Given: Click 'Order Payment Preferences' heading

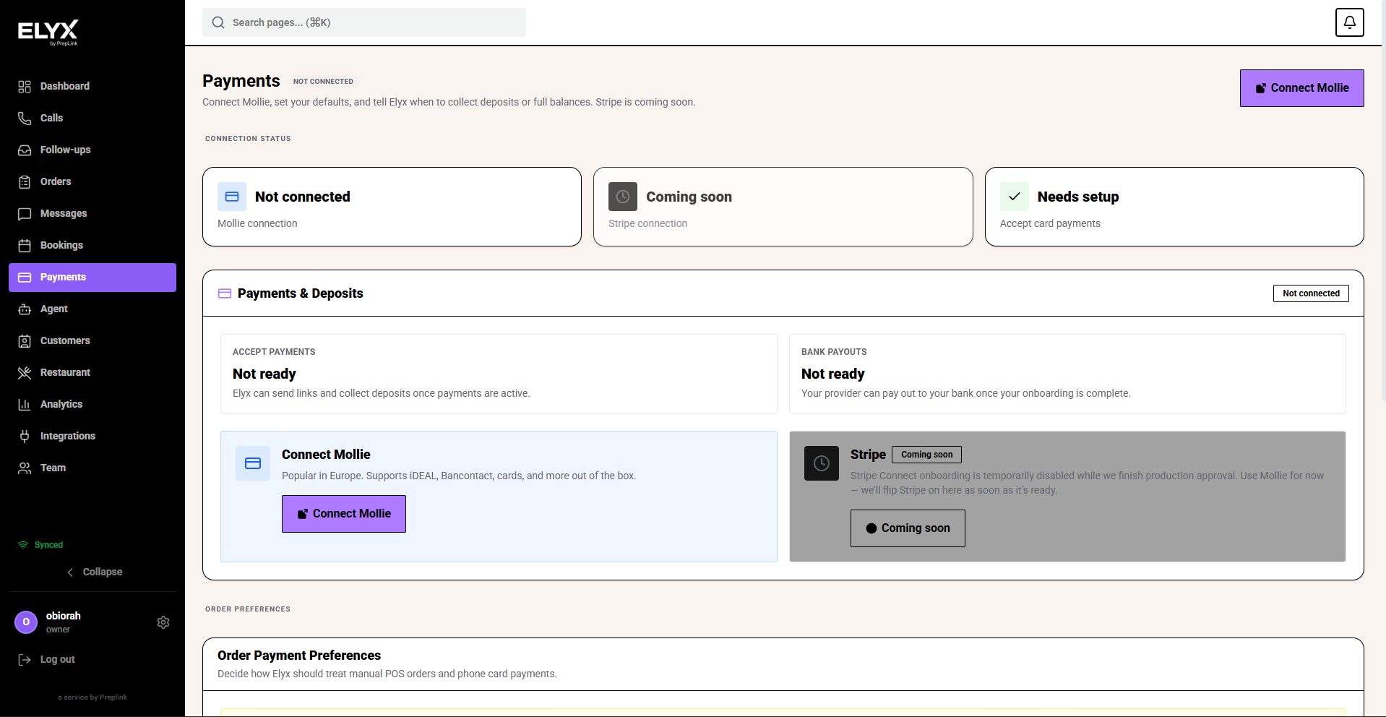Looking at the screenshot, I should click(299, 656).
